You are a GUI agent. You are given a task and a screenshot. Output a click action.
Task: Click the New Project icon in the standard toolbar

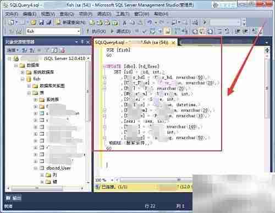(11, 23)
